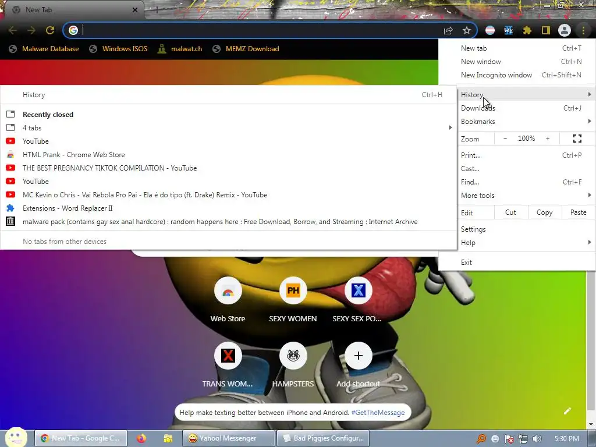The height and width of the screenshot is (447, 596).
Task: Choose Print... from the menu
Action: tap(517, 155)
